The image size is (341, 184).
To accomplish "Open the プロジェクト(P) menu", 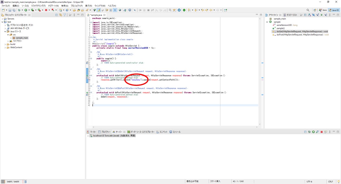I will tap(77, 6).
